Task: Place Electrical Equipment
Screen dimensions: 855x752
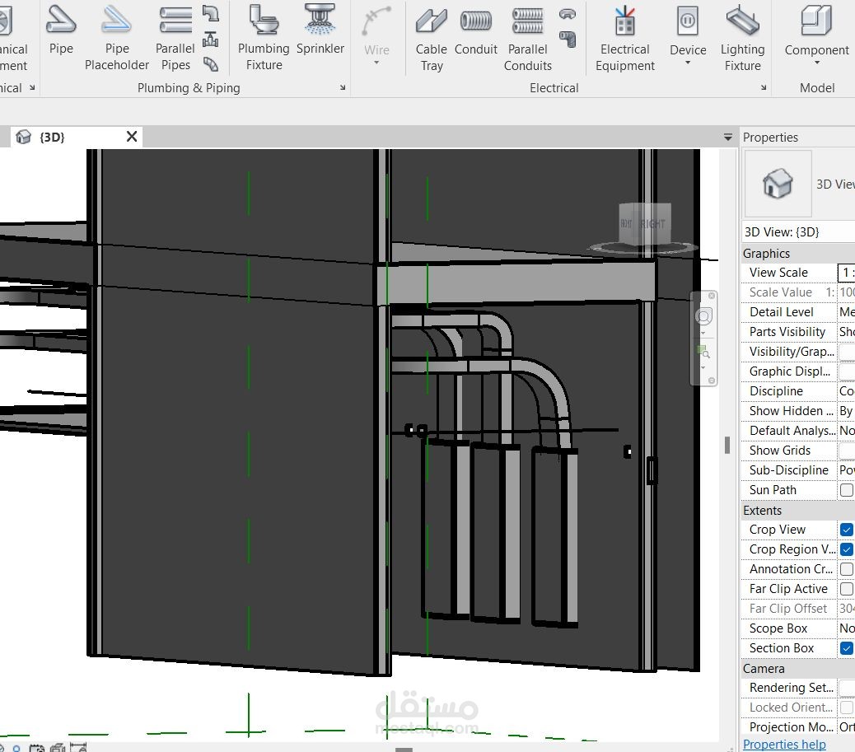Action: pyautogui.click(x=625, y=38)
